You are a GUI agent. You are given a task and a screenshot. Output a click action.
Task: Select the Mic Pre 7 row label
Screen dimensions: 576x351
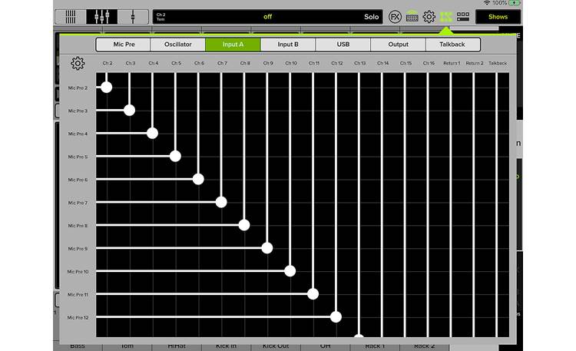pyautogui.click(x=78, y=203)
